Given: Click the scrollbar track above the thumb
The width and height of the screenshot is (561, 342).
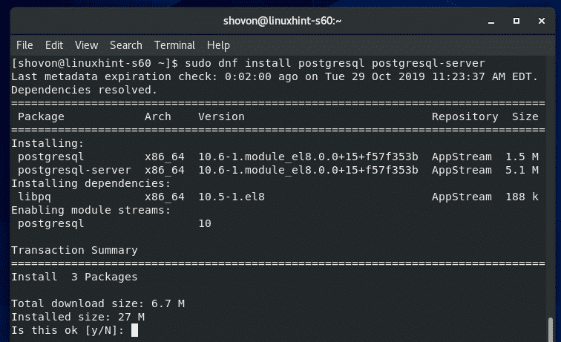Looking at the screenshot, I should 551,185.
